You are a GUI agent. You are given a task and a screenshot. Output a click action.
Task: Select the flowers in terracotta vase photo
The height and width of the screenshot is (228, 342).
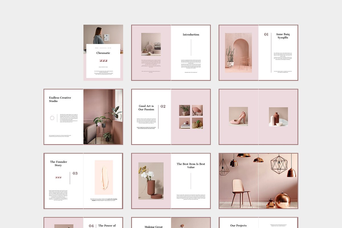(151, 180)
